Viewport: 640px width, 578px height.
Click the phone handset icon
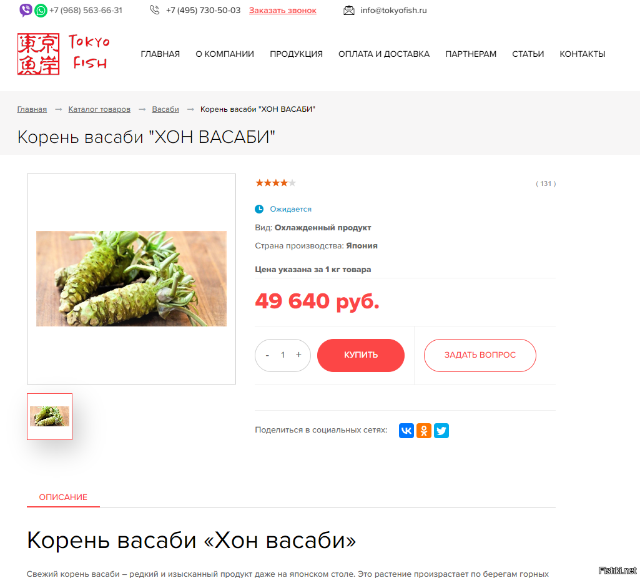(154, 10)
